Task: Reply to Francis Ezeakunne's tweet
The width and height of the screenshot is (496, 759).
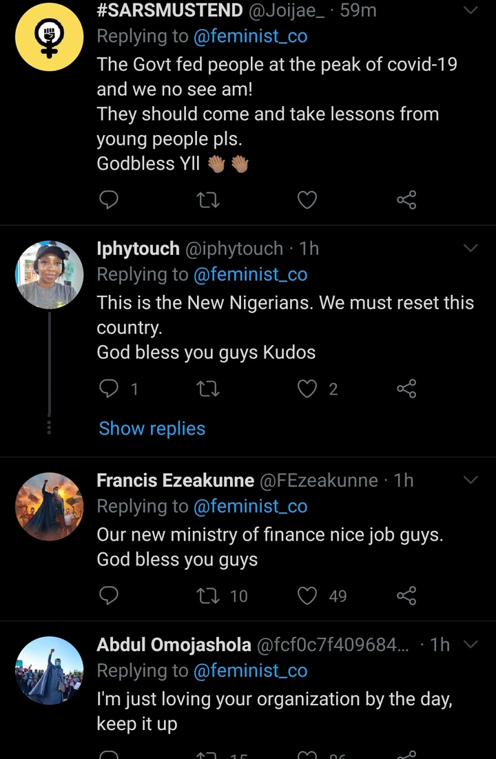Action: [x=108, y=595]
